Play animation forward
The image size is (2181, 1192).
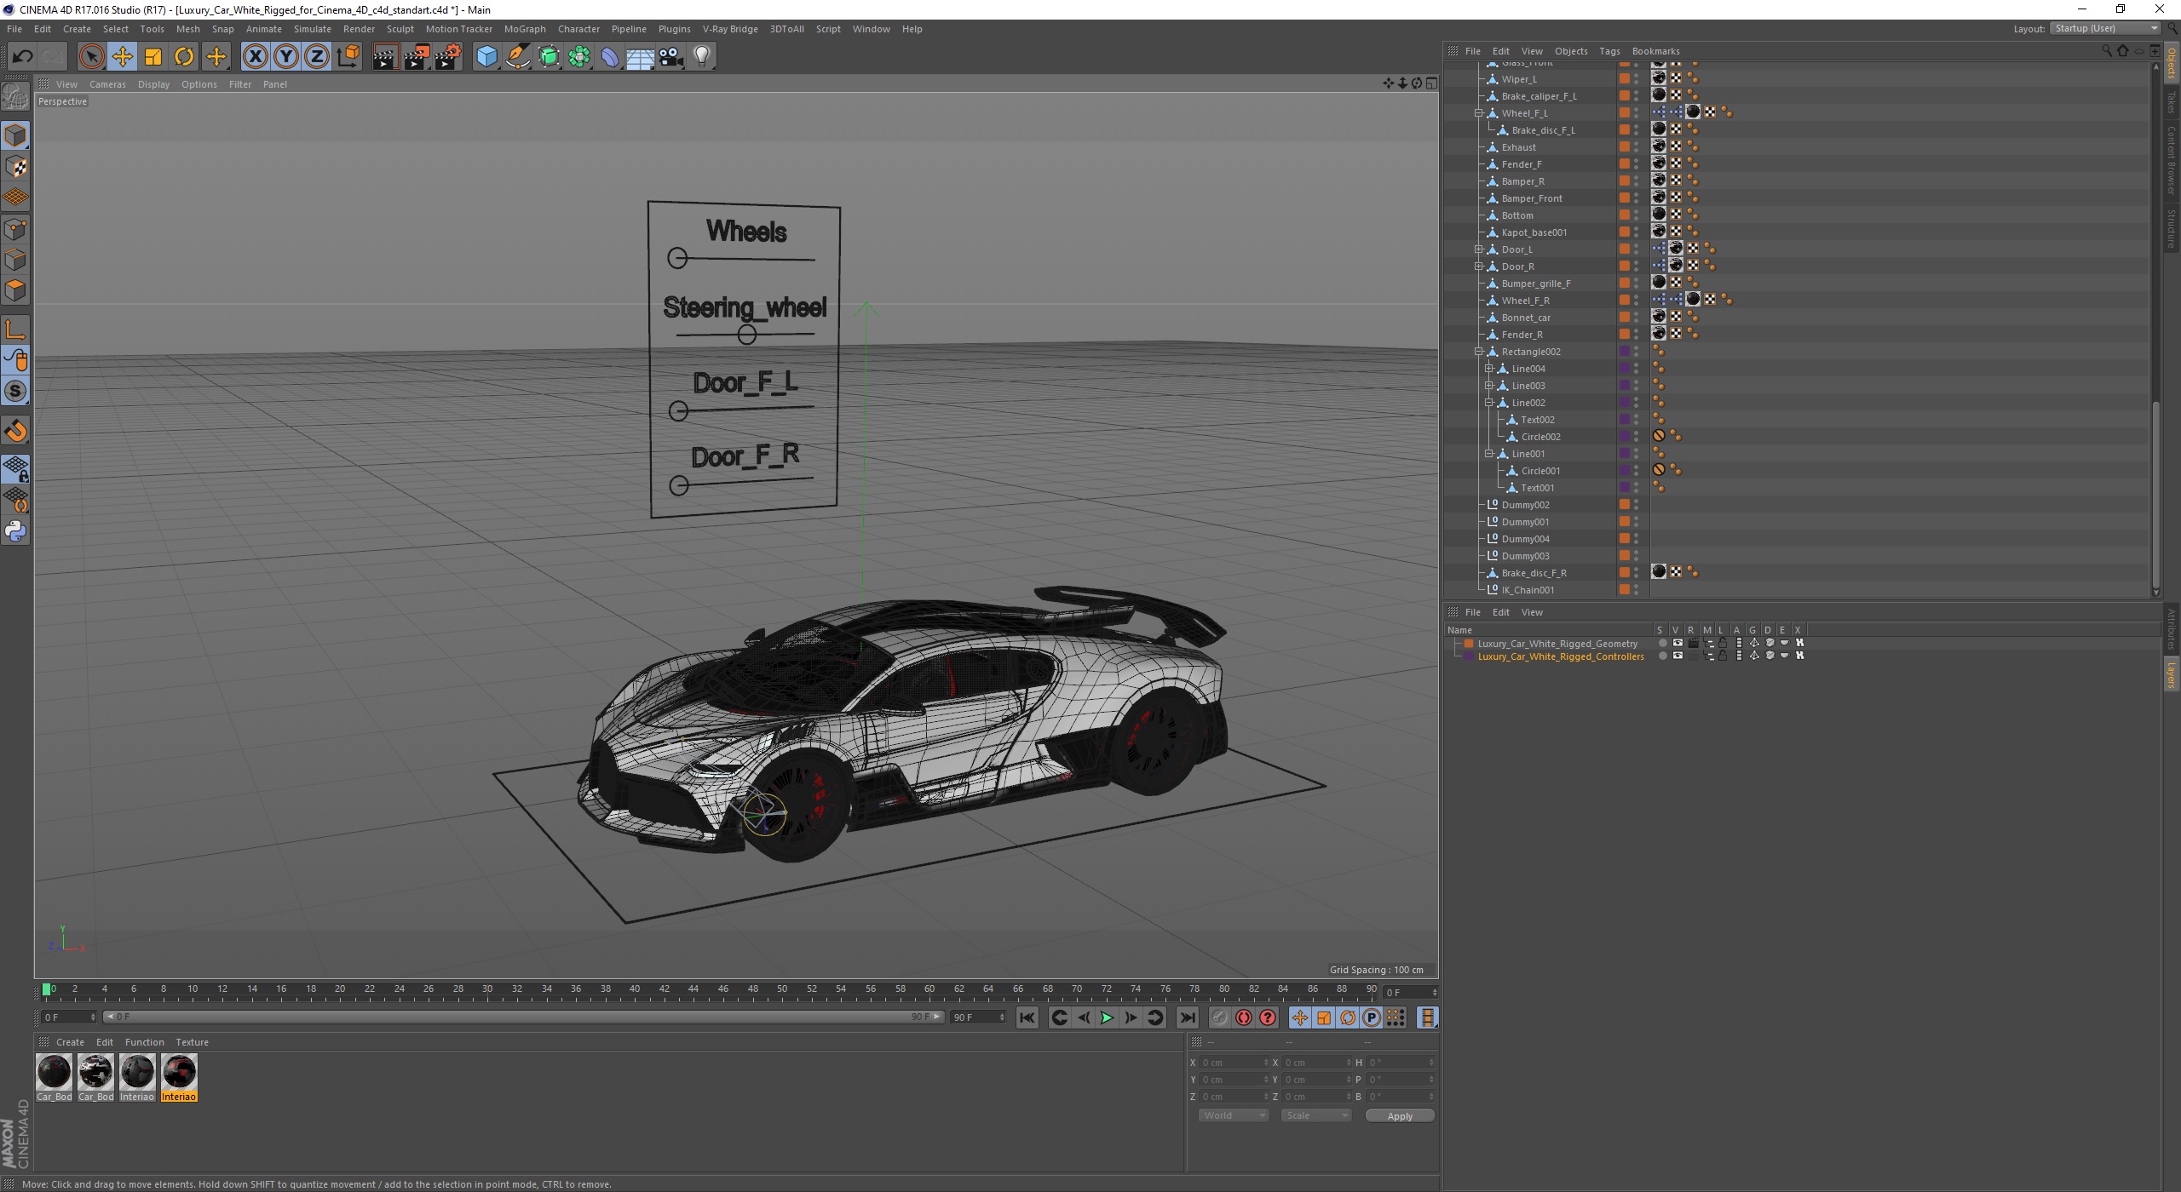coord(1107,1017)
